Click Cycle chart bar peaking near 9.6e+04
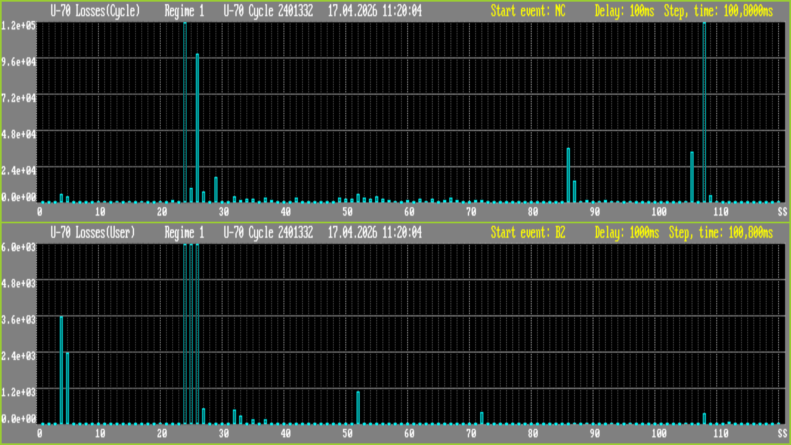791x445 pixels. pos(197,128)
